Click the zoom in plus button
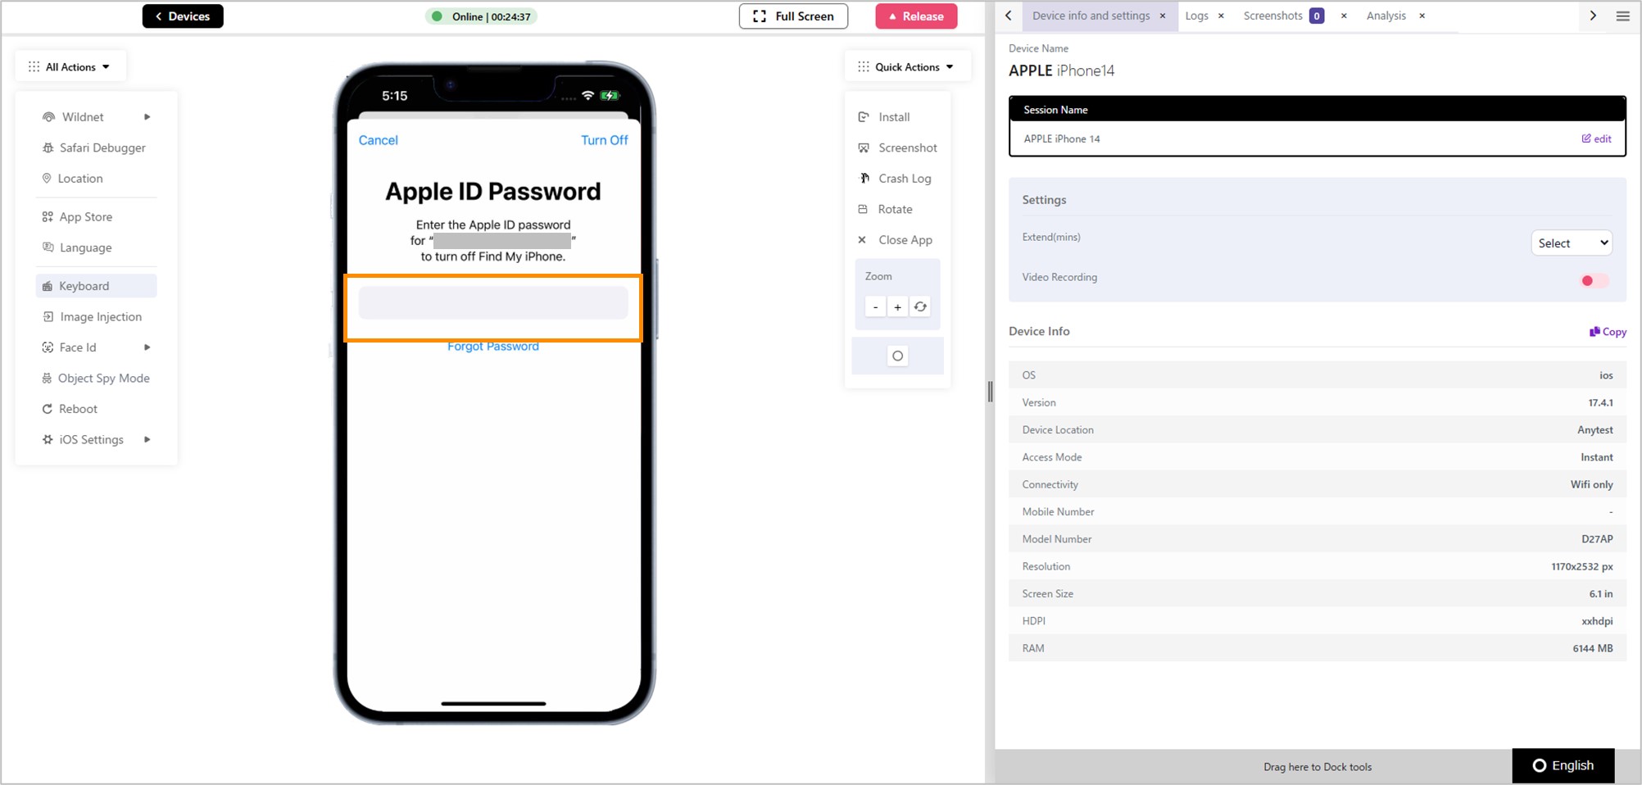This screenshot has width=1642, height=785. [898, 306]
